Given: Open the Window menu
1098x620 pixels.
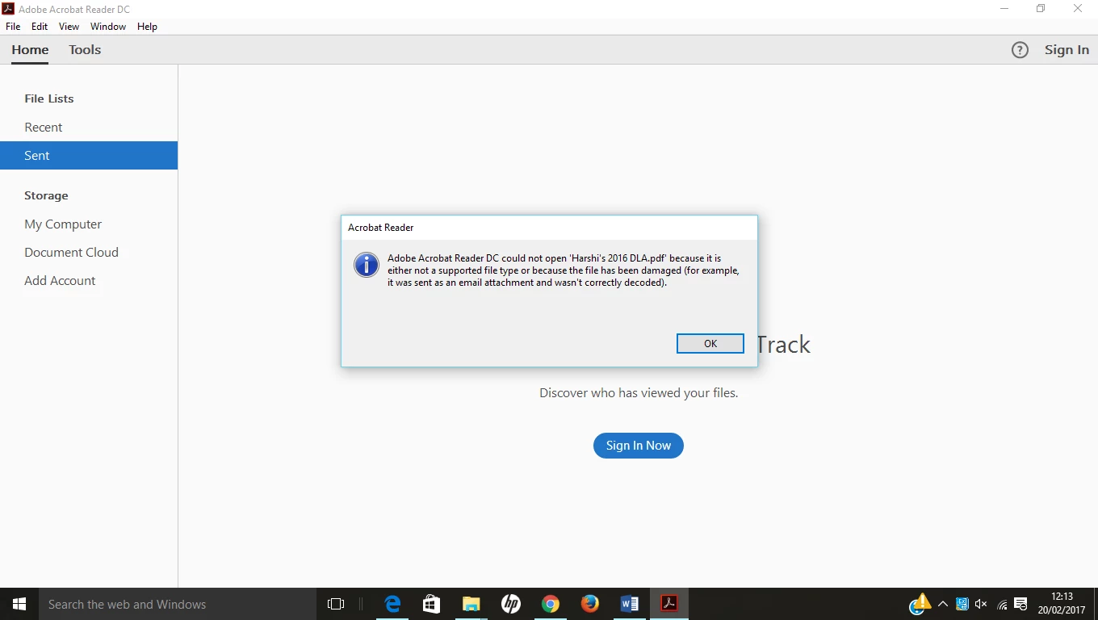Looking at the screenshot, I should pyautogui.click(x=108, y=27).
